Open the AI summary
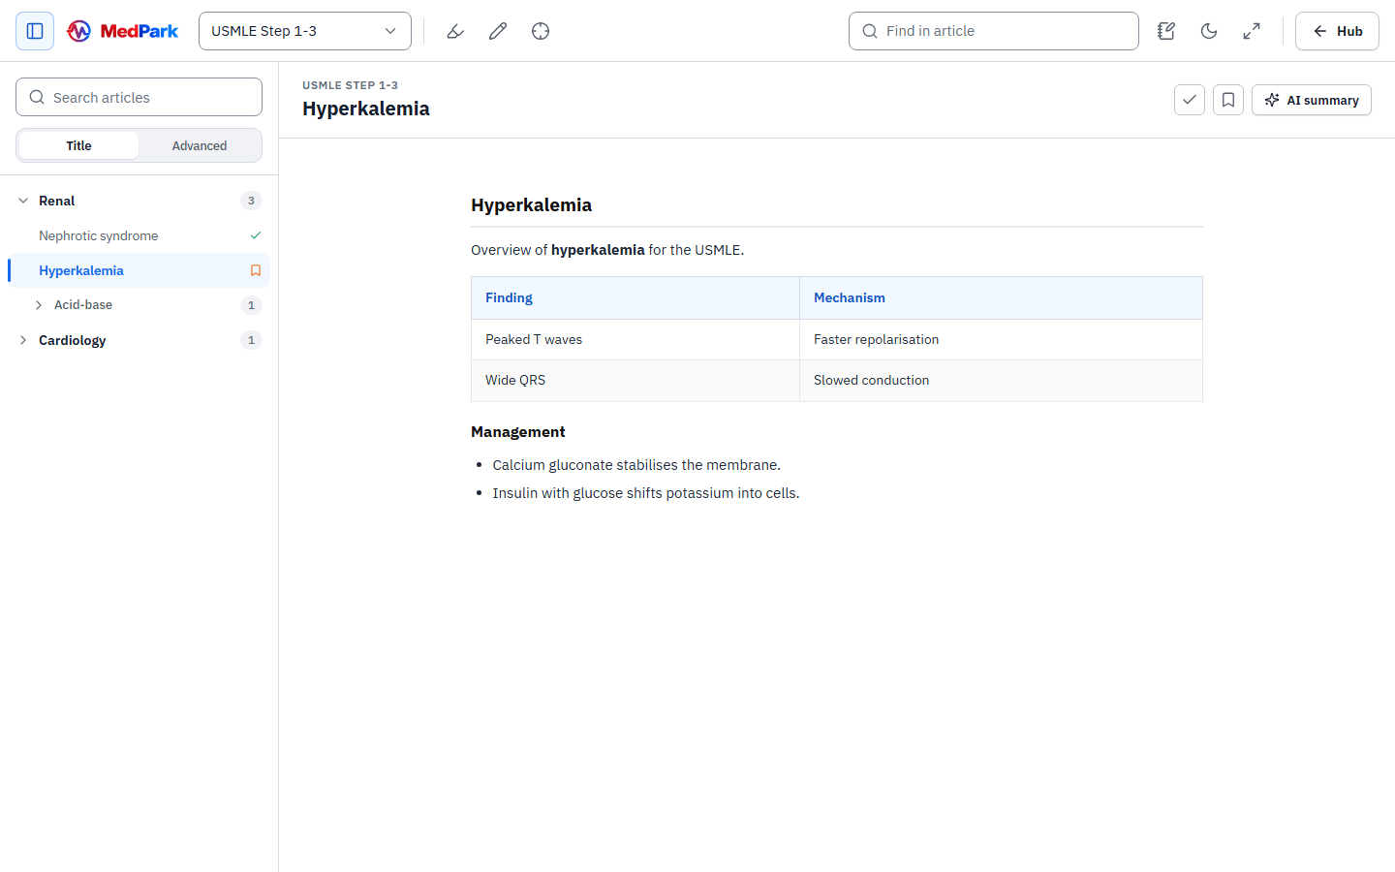Image resolution: width=1395 pixels, height=872 pixels. 1312,100
